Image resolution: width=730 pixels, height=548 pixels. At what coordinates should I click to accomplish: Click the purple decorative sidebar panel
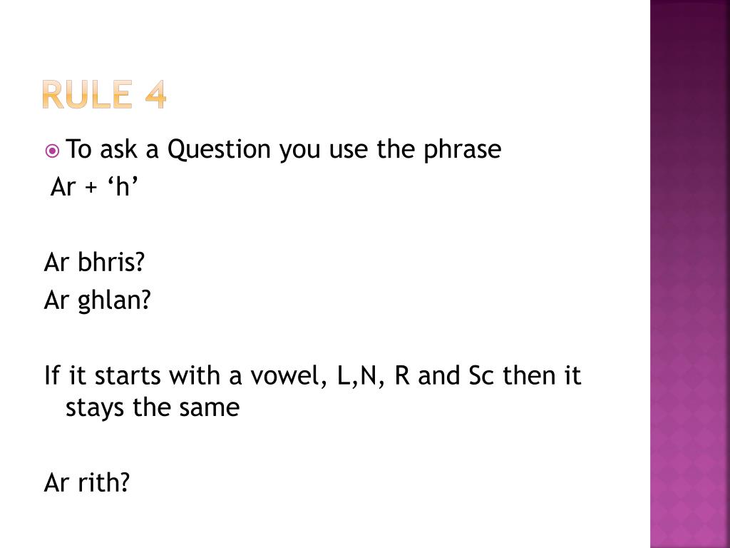(689, 274)
